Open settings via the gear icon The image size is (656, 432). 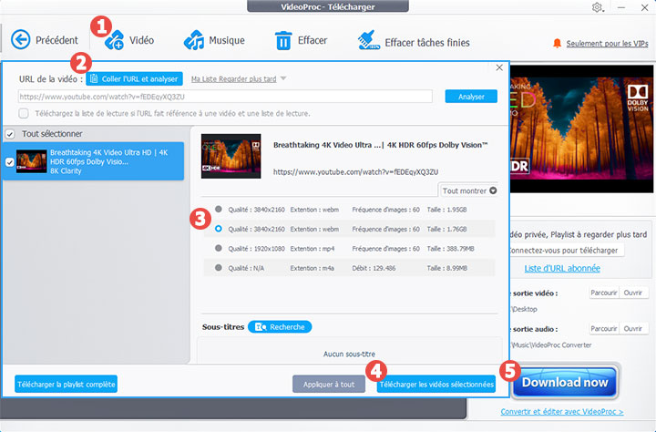597,7
